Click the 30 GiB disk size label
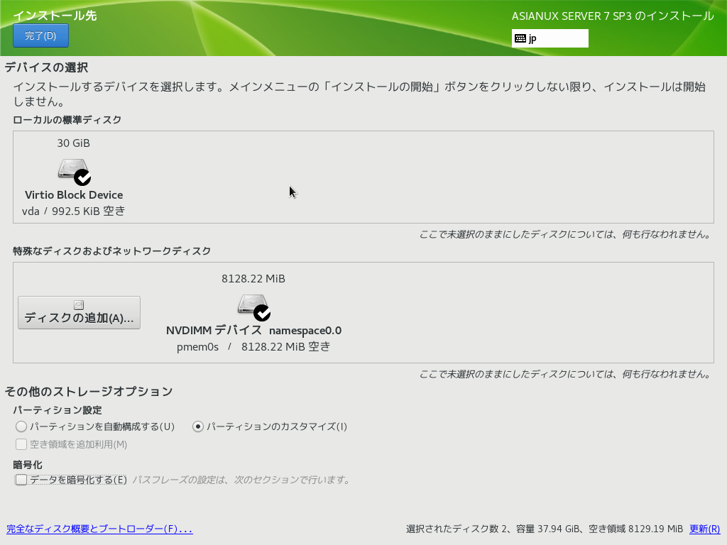The height and width of the screenshot is (545, 727). tap(73, 143)
